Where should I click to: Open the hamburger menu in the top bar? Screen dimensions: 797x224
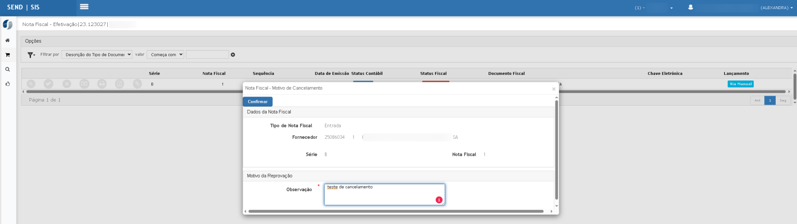[x=84, y=7]
